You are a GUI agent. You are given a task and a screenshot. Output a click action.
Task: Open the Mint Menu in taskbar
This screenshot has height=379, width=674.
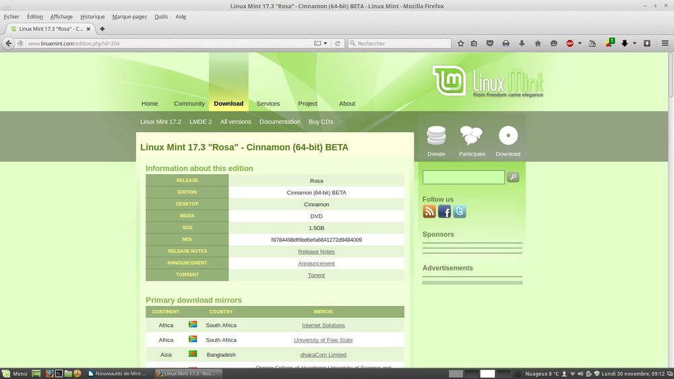click(x=15, y=374)
